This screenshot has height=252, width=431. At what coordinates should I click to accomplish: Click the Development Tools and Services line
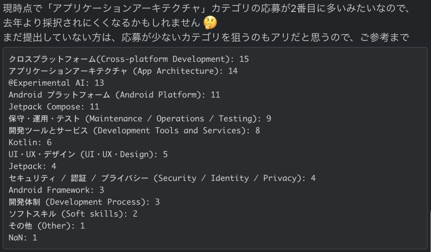click(x=134, y=130)
